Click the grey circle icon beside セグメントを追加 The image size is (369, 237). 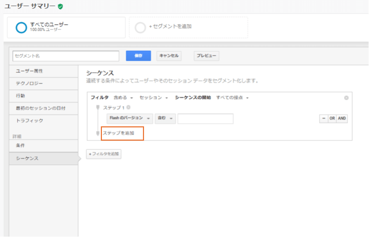tap(140, 27)
